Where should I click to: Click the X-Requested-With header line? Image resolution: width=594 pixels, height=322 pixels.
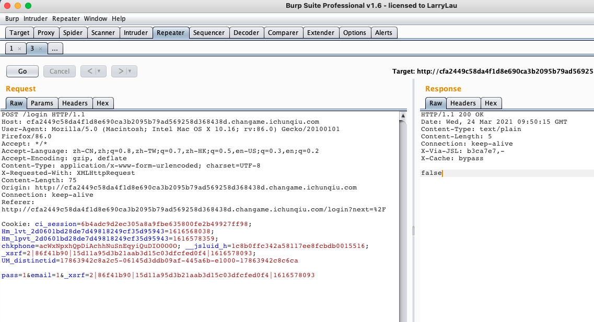(x=68, y=173)
